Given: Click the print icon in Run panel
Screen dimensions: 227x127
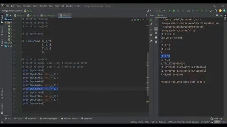Looking at the screenshot, I should click(x=156, y=38).
